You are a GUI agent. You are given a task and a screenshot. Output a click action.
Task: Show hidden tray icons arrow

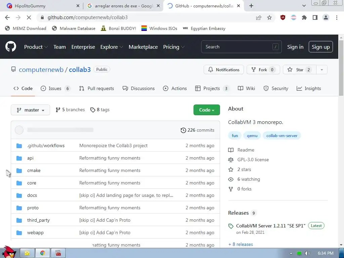291,253
